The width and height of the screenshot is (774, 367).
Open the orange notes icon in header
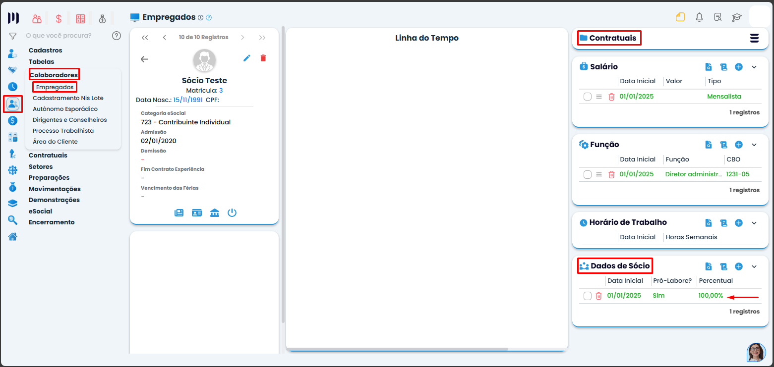click(680, 17)
